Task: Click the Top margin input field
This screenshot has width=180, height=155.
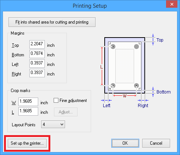Action: pyautogui.click(x=37, y=44)
